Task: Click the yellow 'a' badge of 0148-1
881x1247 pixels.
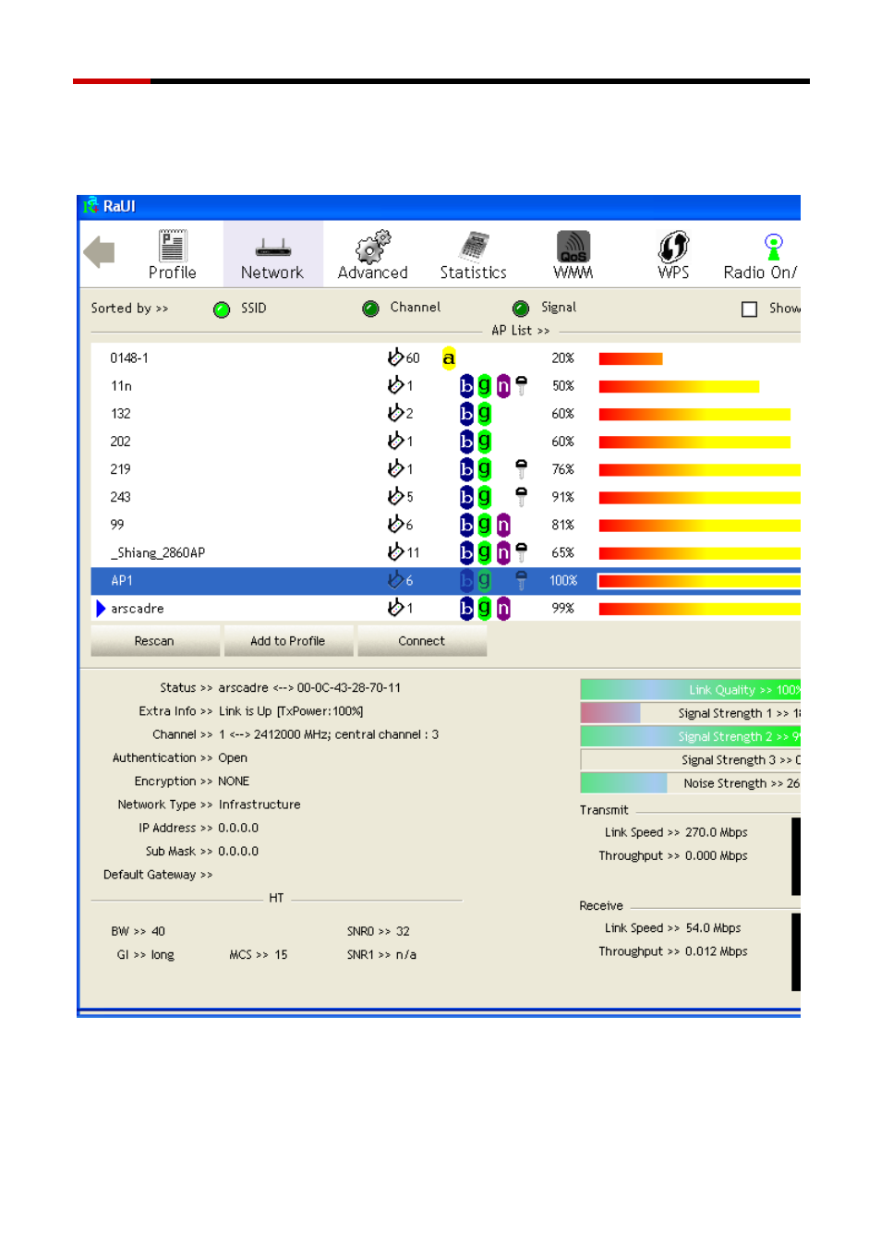Action: point(449,358)
